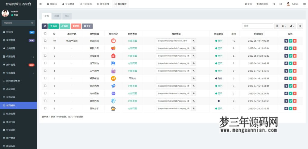Open 分类管理 in the sidebar
The height and width of the screenshot is (149, 308).
point(18,48)
